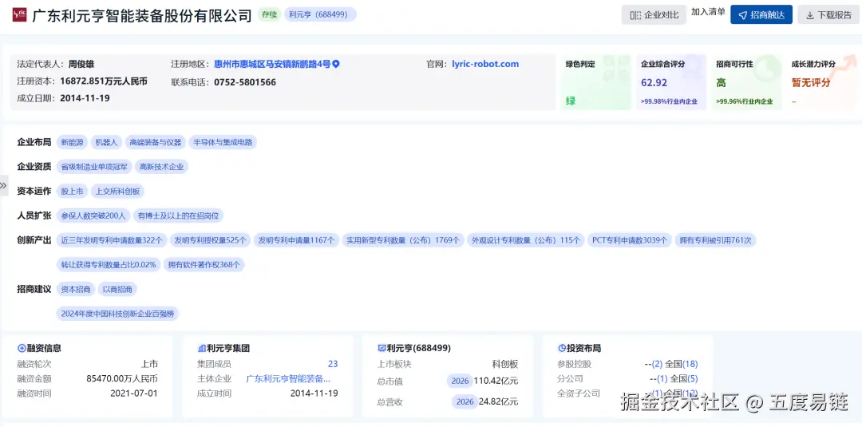This screenshot has height=427, width=862.
Task: Click the 近三年发明专利申请数量322个 tag
Action: (112, 240)
